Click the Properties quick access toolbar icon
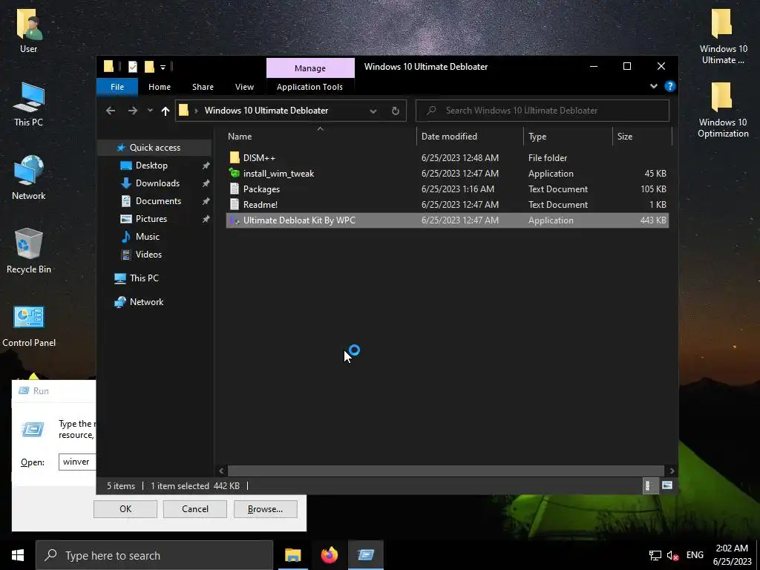Viewport: 760px width, 570px height. click(x=133, y=67)
